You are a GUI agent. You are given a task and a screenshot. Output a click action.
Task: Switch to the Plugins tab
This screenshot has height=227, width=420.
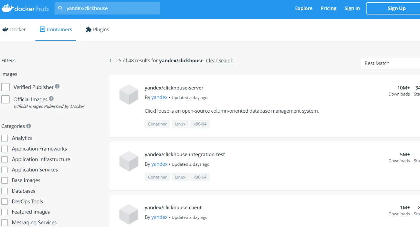point(97,29)
